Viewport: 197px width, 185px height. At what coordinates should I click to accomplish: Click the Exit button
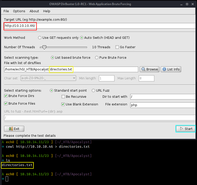tap(14, 129)
